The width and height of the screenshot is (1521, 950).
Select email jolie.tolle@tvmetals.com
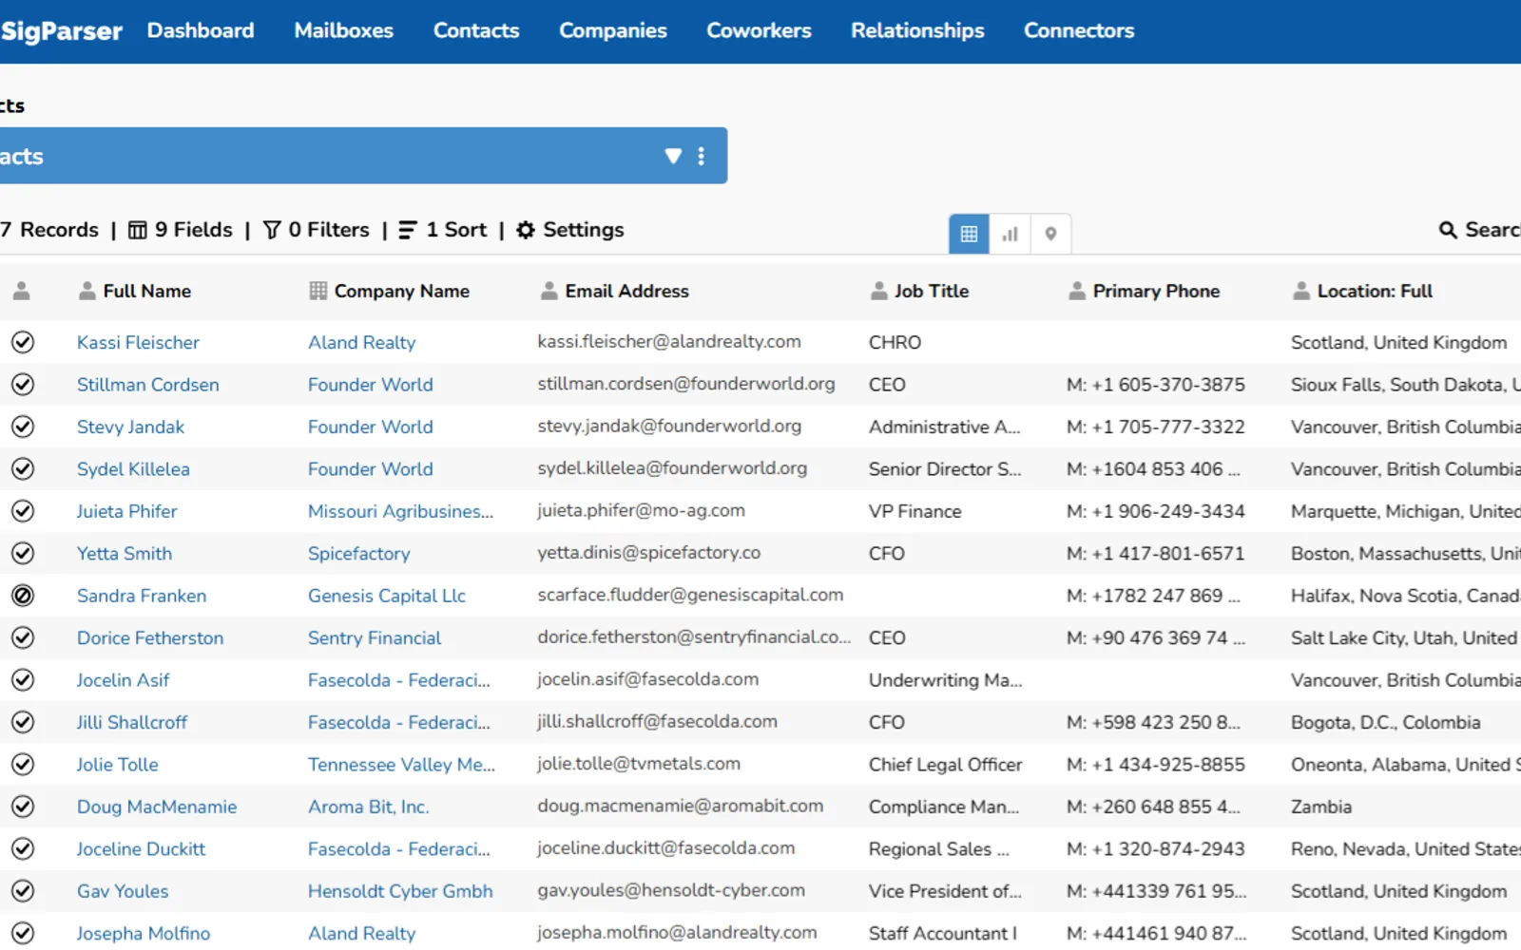click(639, 764)
